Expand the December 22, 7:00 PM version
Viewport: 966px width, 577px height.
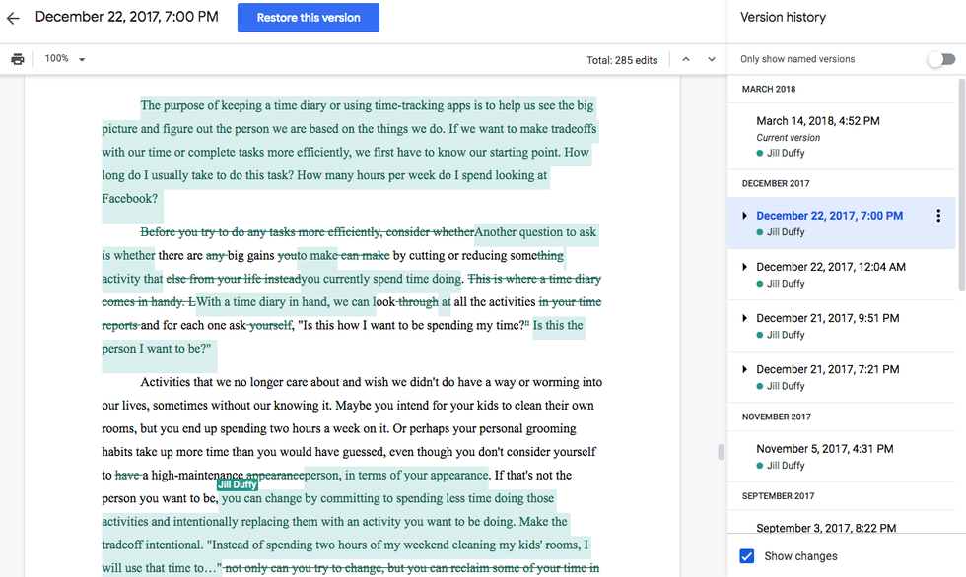pos(744,216)
